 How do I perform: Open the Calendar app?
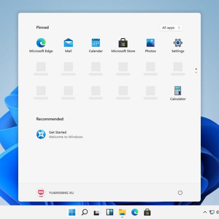96,46
